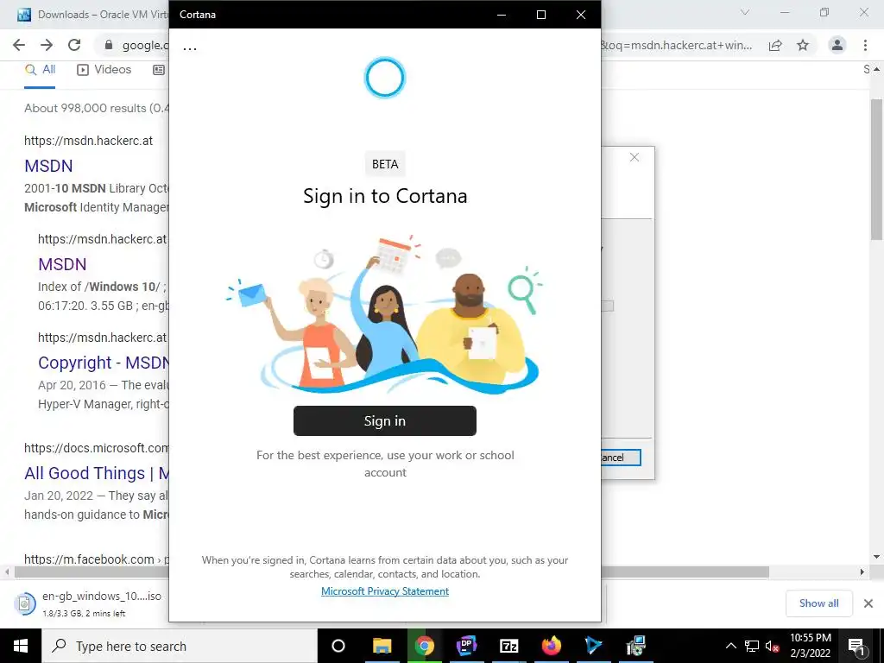Select the All search tab
Screen dimensions: 884x663
[x=40, y=70]
